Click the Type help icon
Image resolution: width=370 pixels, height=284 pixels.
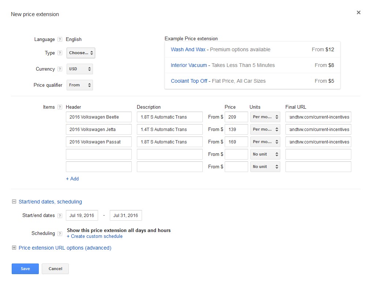tap(60, 53)
